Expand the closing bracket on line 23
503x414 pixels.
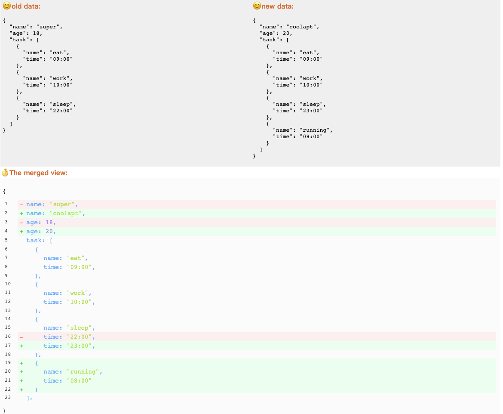pos(29,398)
